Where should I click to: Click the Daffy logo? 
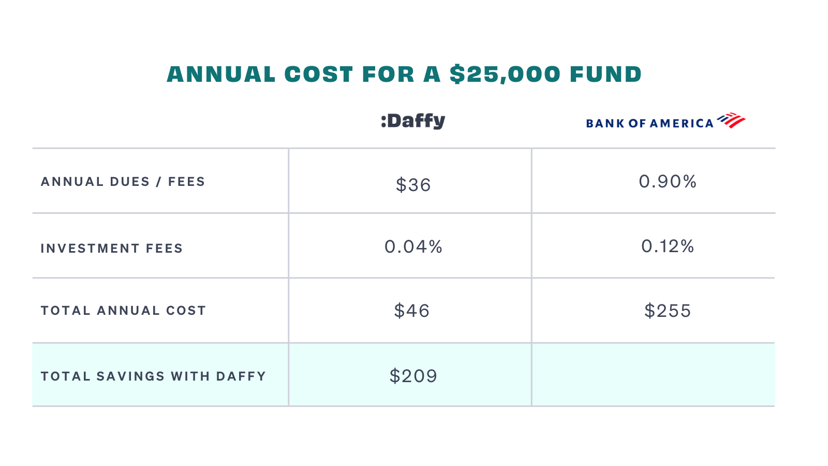[x=412, y=121]
